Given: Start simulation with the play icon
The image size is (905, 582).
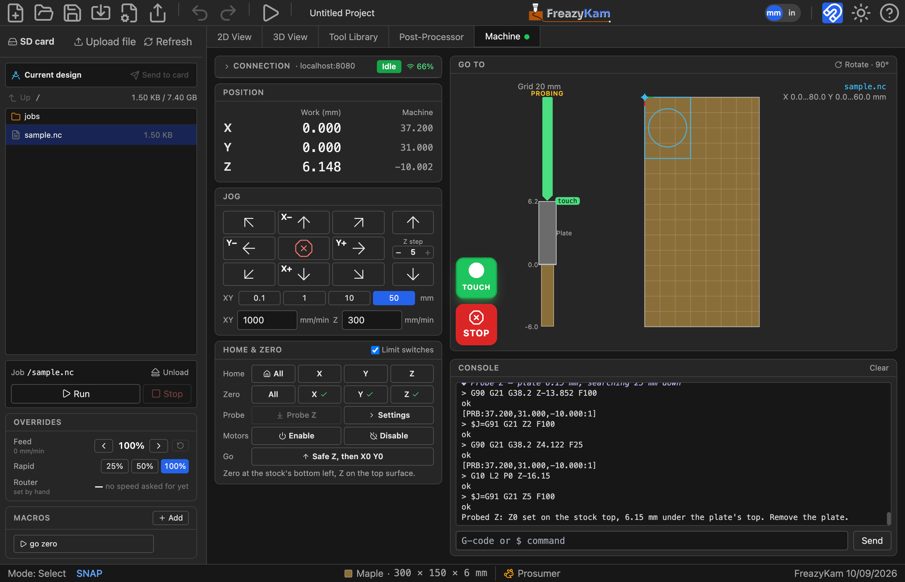Looking at the screenshot, I should click(270, 13).
